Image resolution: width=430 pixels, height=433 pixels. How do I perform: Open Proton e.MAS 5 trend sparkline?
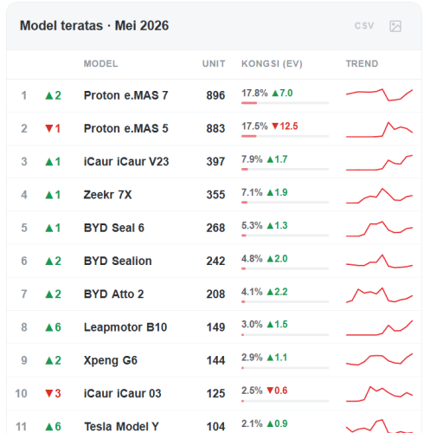coord(379,130)
